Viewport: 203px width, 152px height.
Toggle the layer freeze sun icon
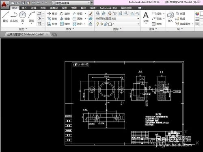point(101,24)
